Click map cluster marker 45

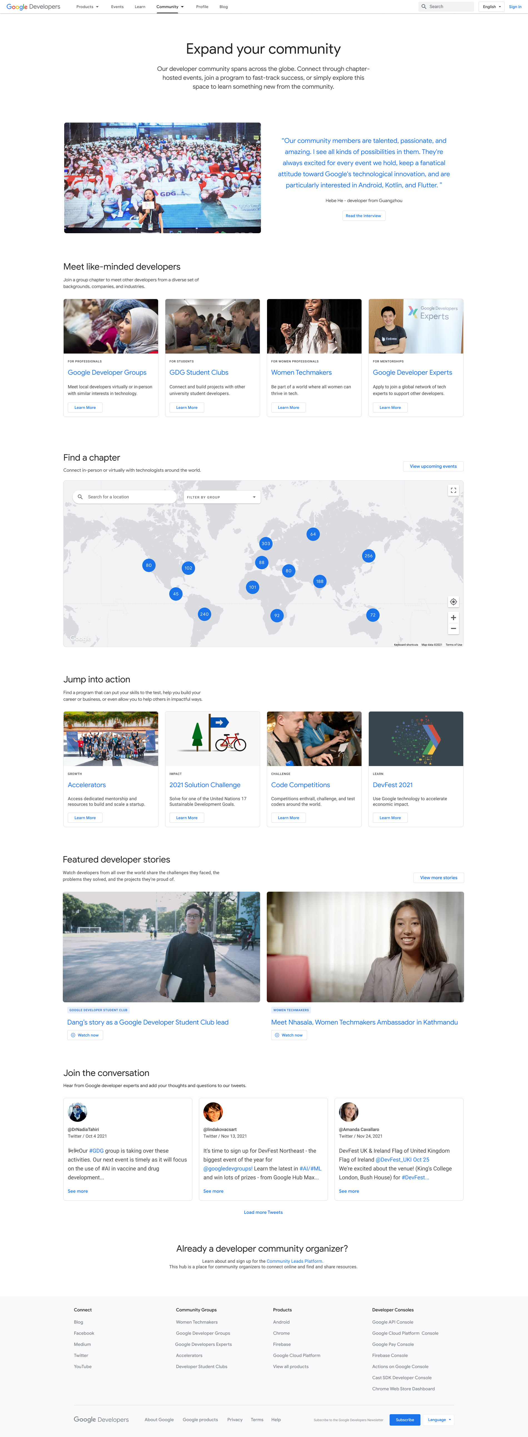[x=176, y=593]
